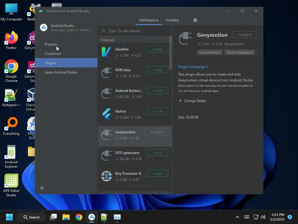298x224 pixels.
Task: Open Google Chrome desktop shortcut
Action: click(11, 71)
